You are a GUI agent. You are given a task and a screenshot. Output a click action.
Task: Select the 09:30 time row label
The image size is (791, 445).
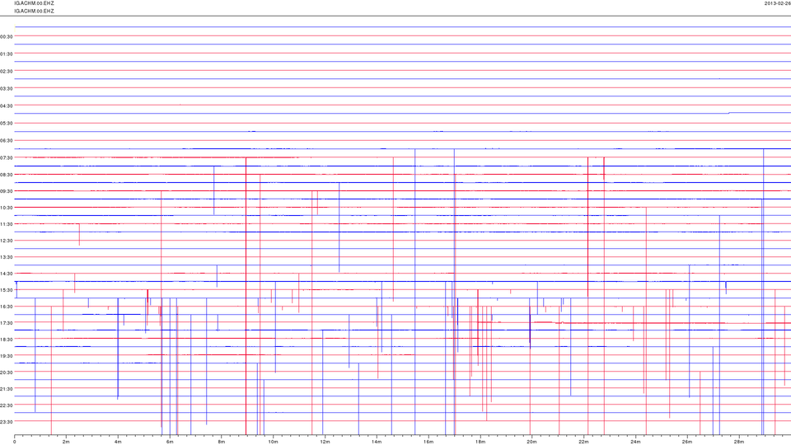[x=7, y=191]
